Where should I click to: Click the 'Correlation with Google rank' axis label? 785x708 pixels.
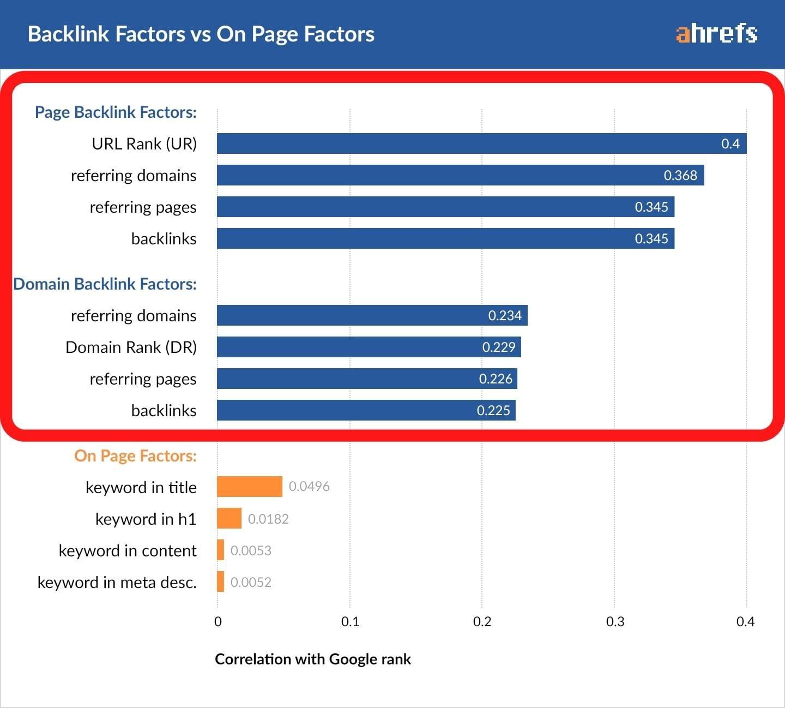click(313, 659)
